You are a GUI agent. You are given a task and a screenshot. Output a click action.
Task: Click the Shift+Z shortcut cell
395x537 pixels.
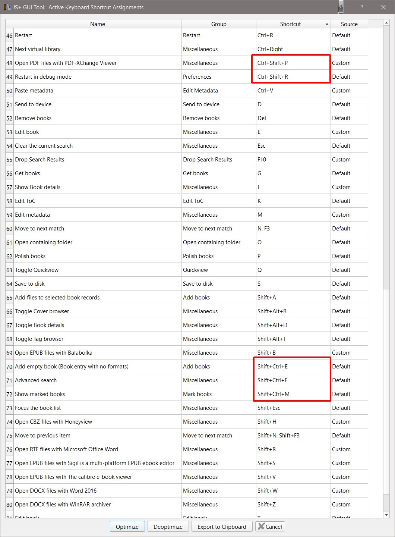293,505
